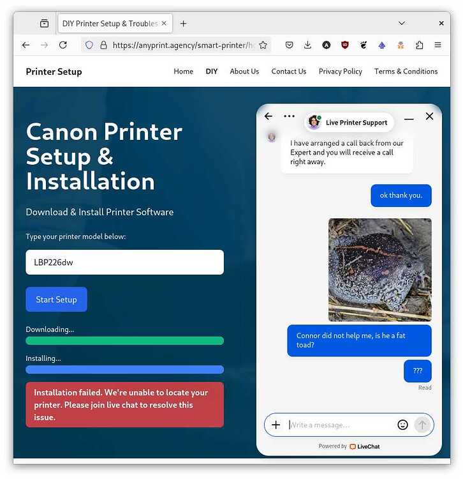
Task: Open the About Us page
Action: click(x=244, y=71)
